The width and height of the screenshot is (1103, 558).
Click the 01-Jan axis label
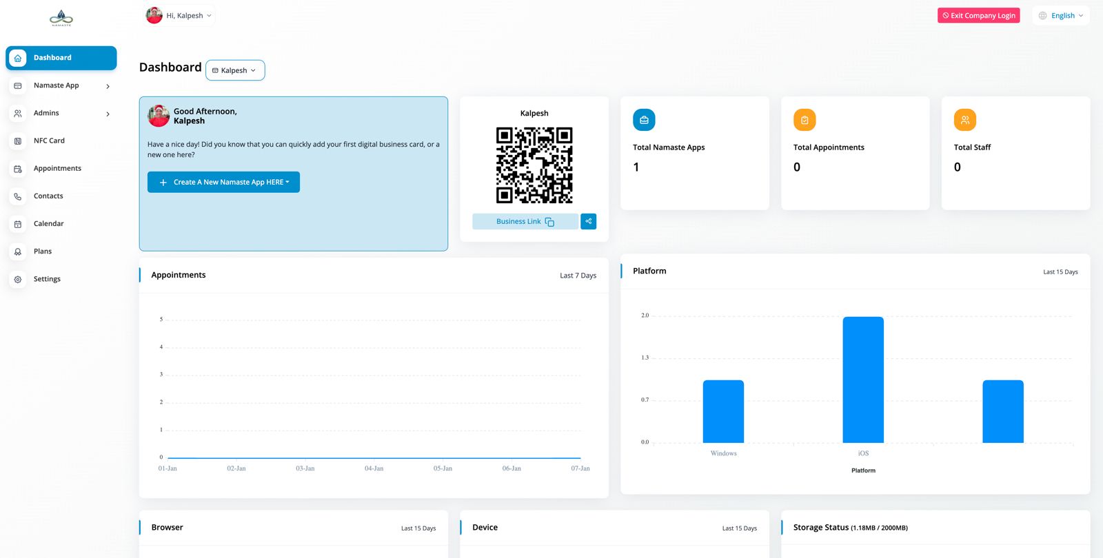point(168,468)
